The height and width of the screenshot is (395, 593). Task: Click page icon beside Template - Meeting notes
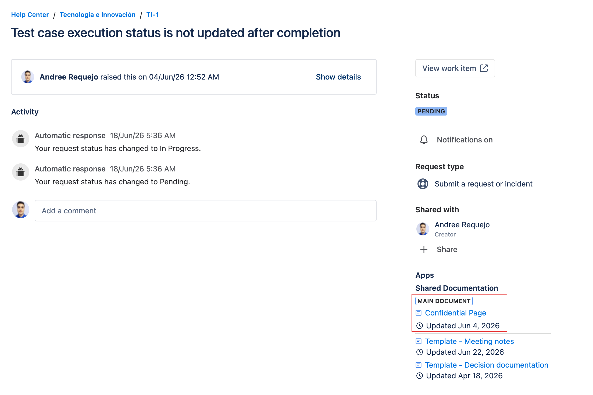pos(419,341)
